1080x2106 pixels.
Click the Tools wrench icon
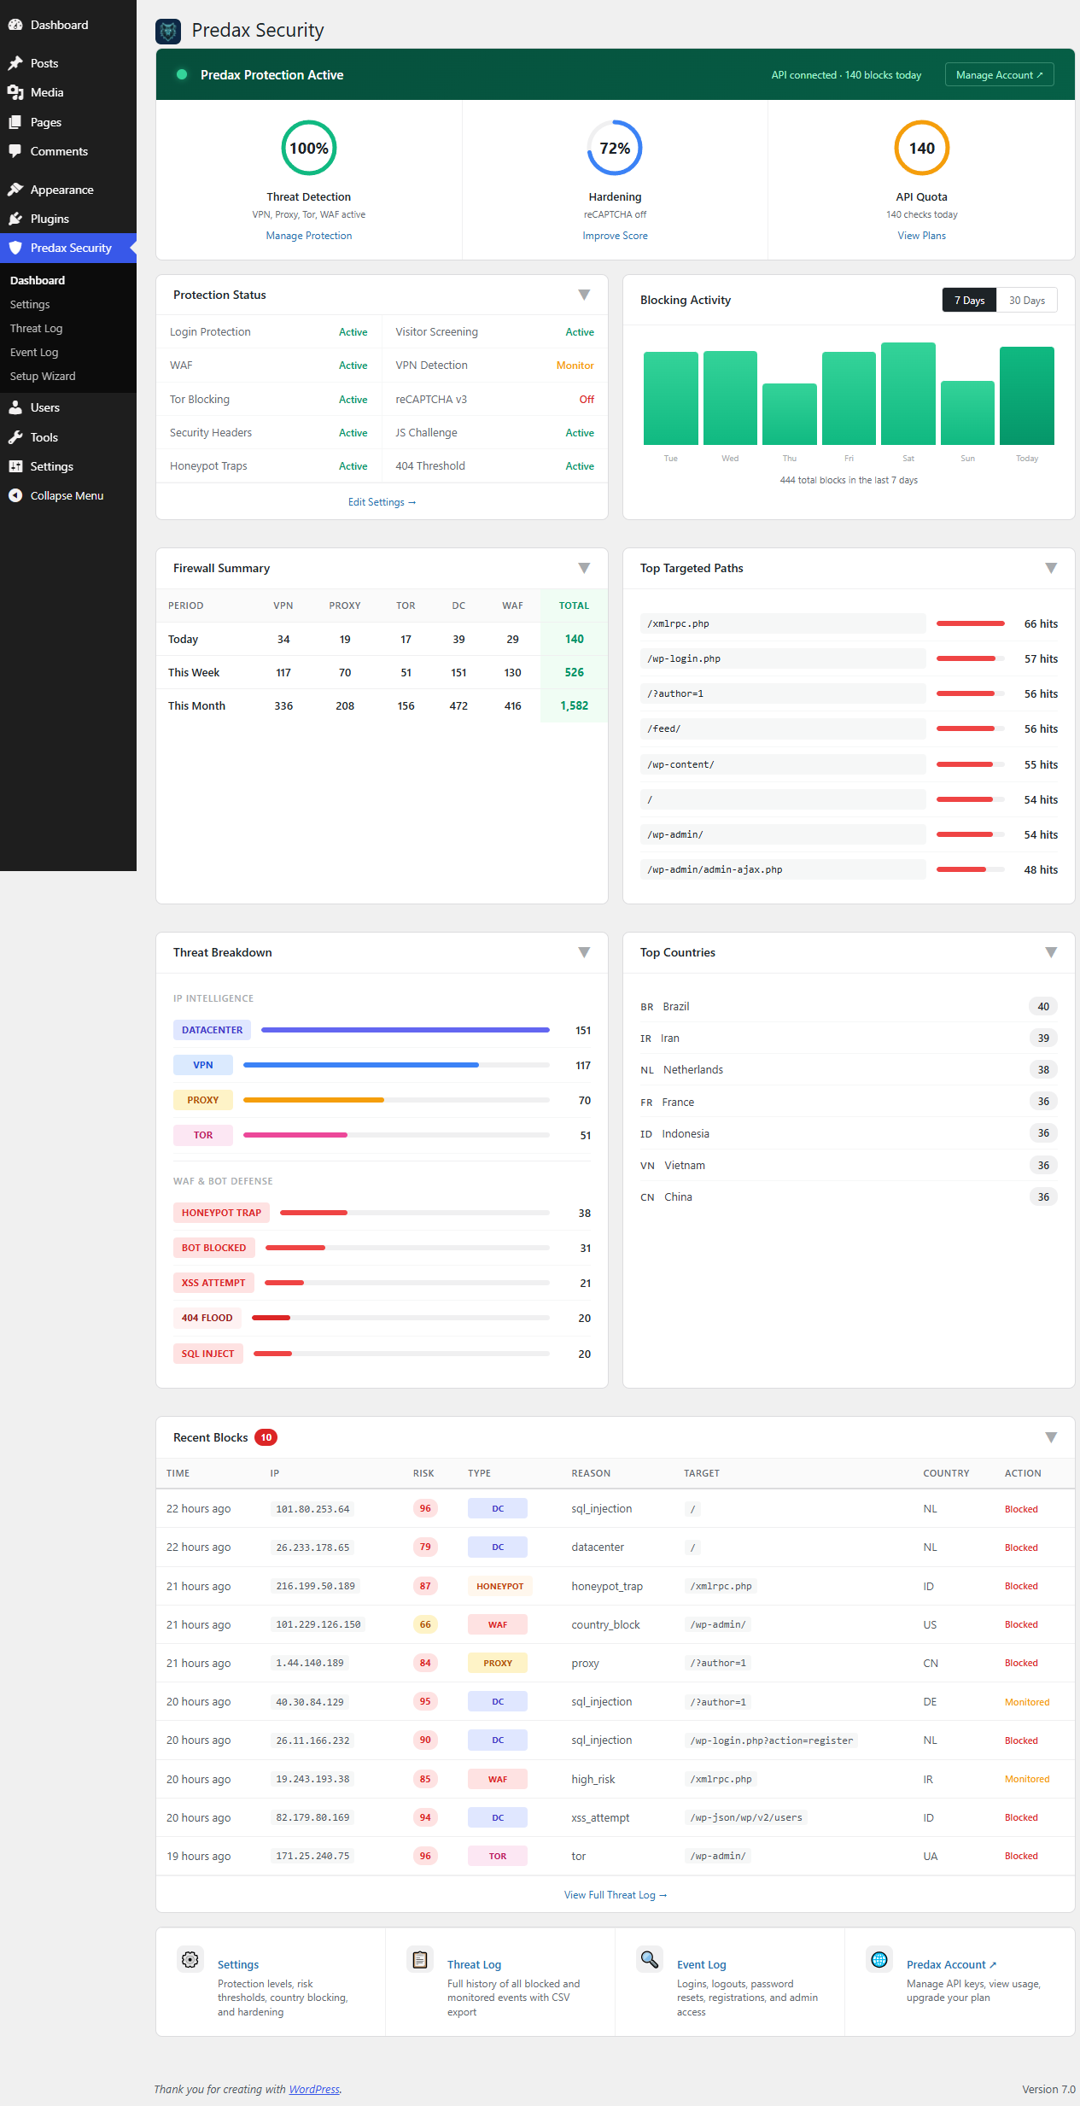[x=15, y=437]
